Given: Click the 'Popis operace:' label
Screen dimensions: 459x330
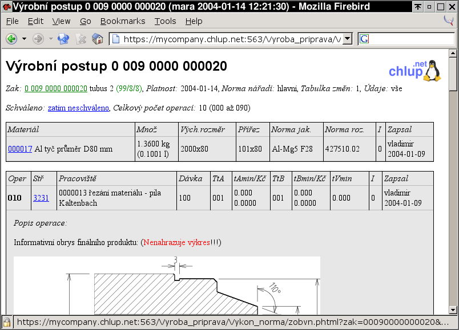Looking at the screenshot, I should [x=40, y=223].
